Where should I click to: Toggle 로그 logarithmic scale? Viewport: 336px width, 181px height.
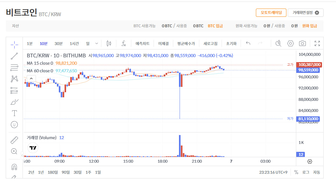point(306,172)
